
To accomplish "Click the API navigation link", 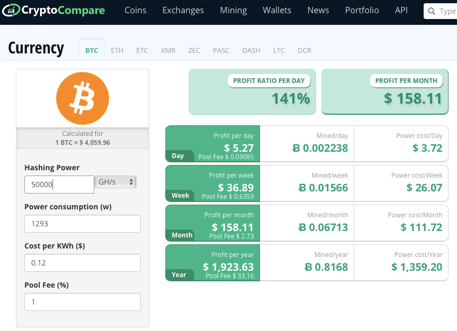I will click(401, 11).
